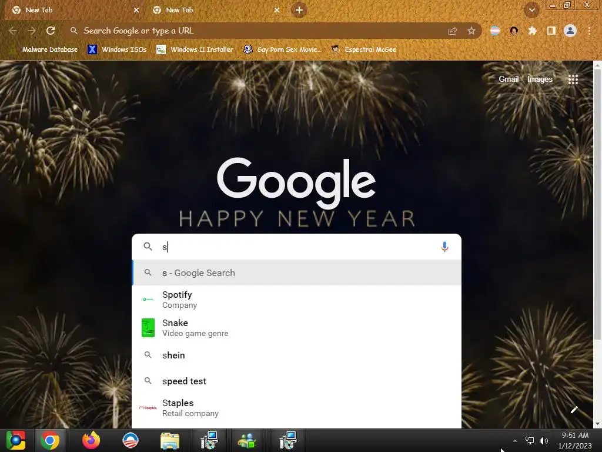602x452 pixels.
Task: Reload the page with the refresh icon
Action: pyautogui.click(x=51, y=31)
